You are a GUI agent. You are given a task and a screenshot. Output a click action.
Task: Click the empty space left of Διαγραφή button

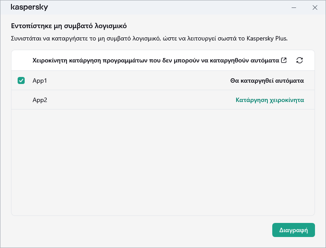coord(141,230)
